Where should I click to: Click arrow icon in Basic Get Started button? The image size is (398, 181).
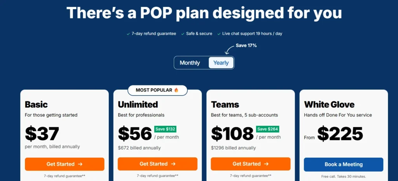pos(80,164)
